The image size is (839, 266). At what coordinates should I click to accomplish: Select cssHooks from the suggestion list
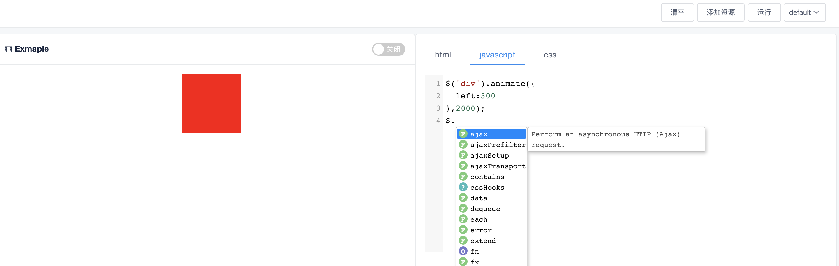(x=492, y=187)
